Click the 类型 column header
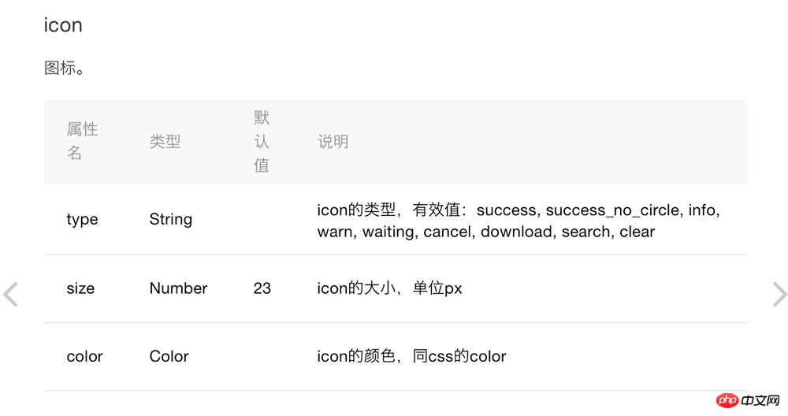Image resolution: width=788 pixels, height=416 pixels. point(165,142)
